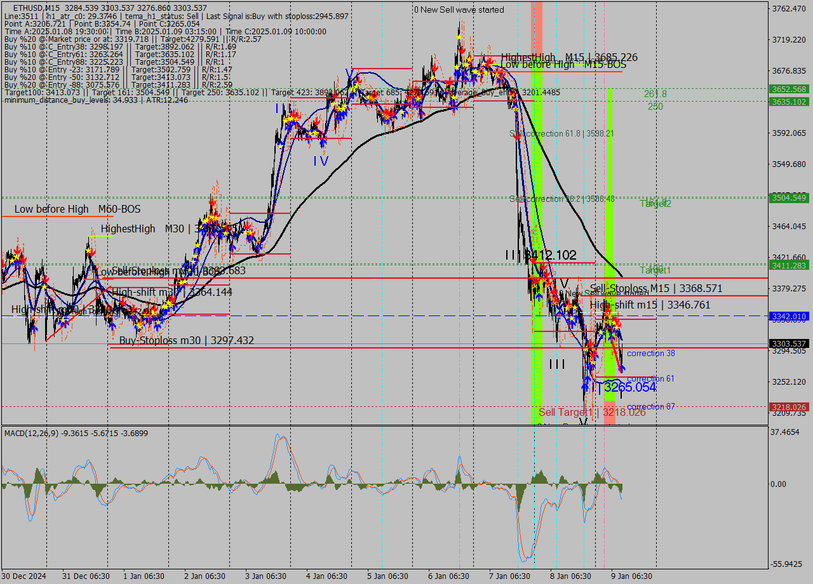Click the 'Buy-Stoploss m30 | 3297.432' label
The width and height of the screenshot is (813, 584).
pos(187,341)
